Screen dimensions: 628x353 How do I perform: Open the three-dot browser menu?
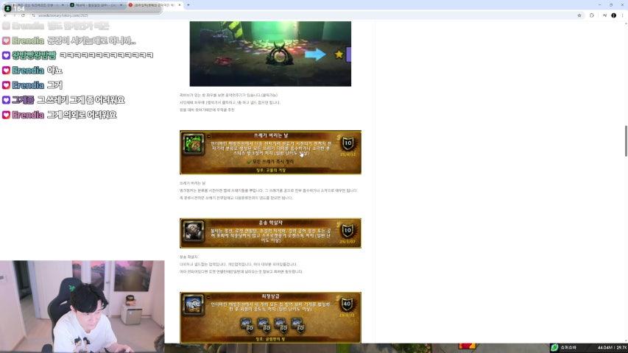622,15
